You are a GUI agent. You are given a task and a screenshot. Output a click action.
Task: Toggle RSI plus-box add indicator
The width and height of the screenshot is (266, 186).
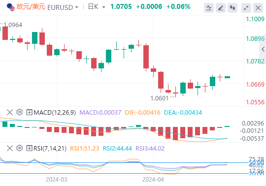30,149
